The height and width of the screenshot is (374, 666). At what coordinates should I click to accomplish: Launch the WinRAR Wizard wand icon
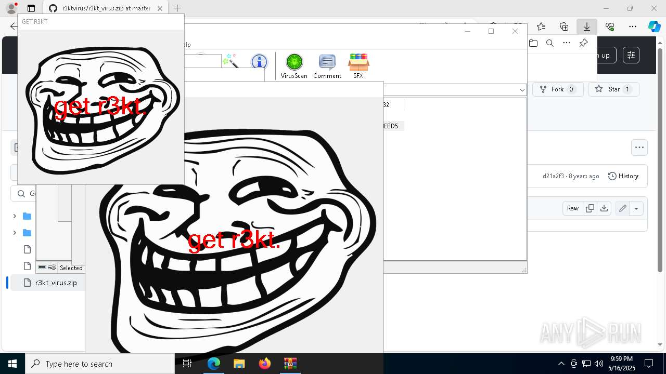tap(229, 60)
